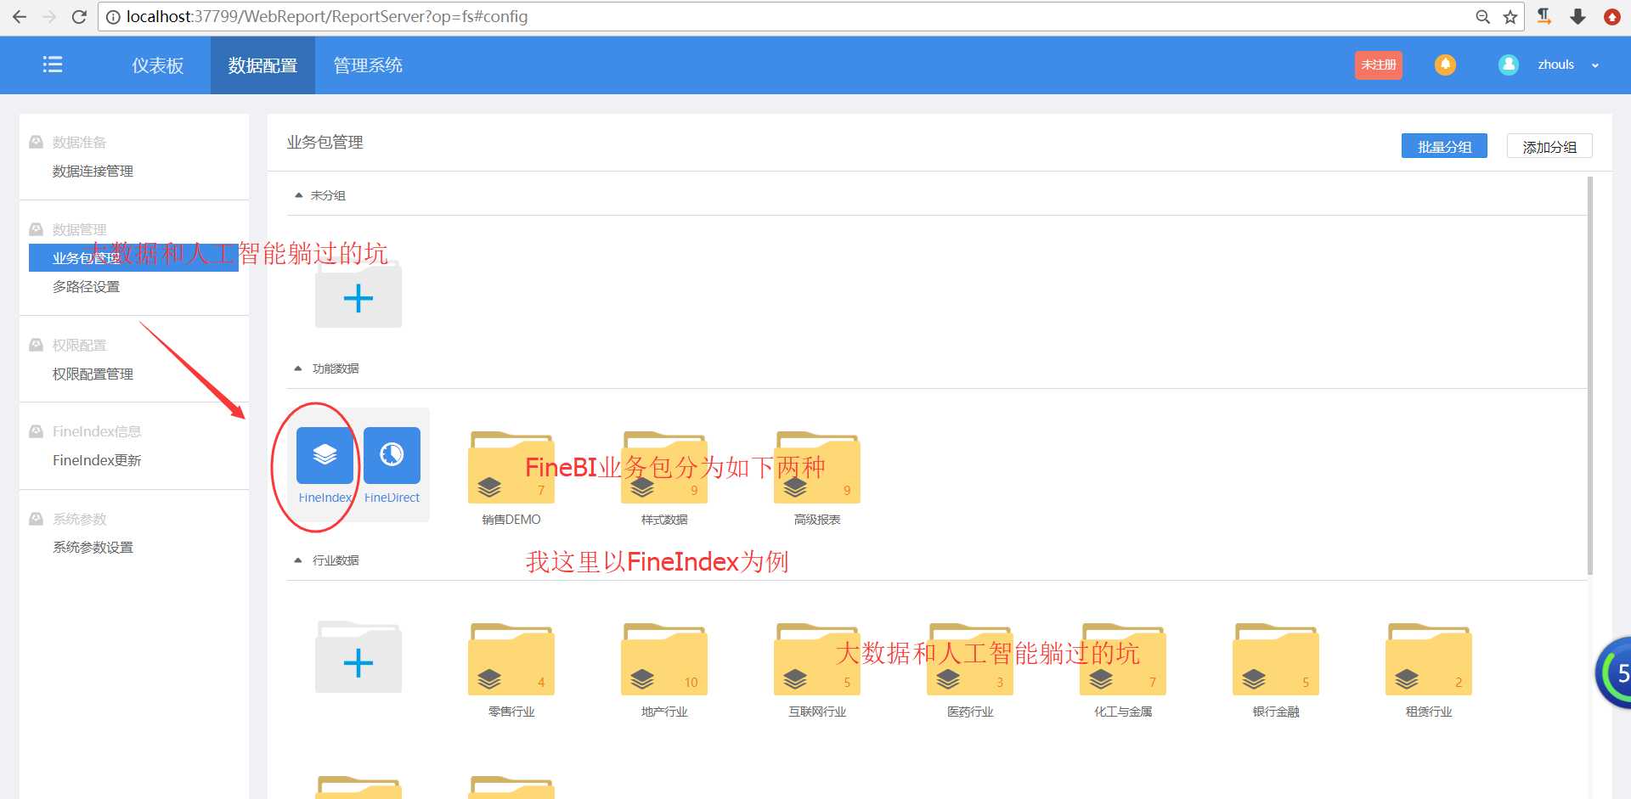1631x799 pixels.
Task: Open the FineIndex package type icon
Action: pyautogui.click(x=325, y=455)
